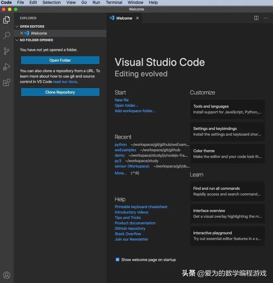
Task: Click the New file link
Action: (122, 100)
